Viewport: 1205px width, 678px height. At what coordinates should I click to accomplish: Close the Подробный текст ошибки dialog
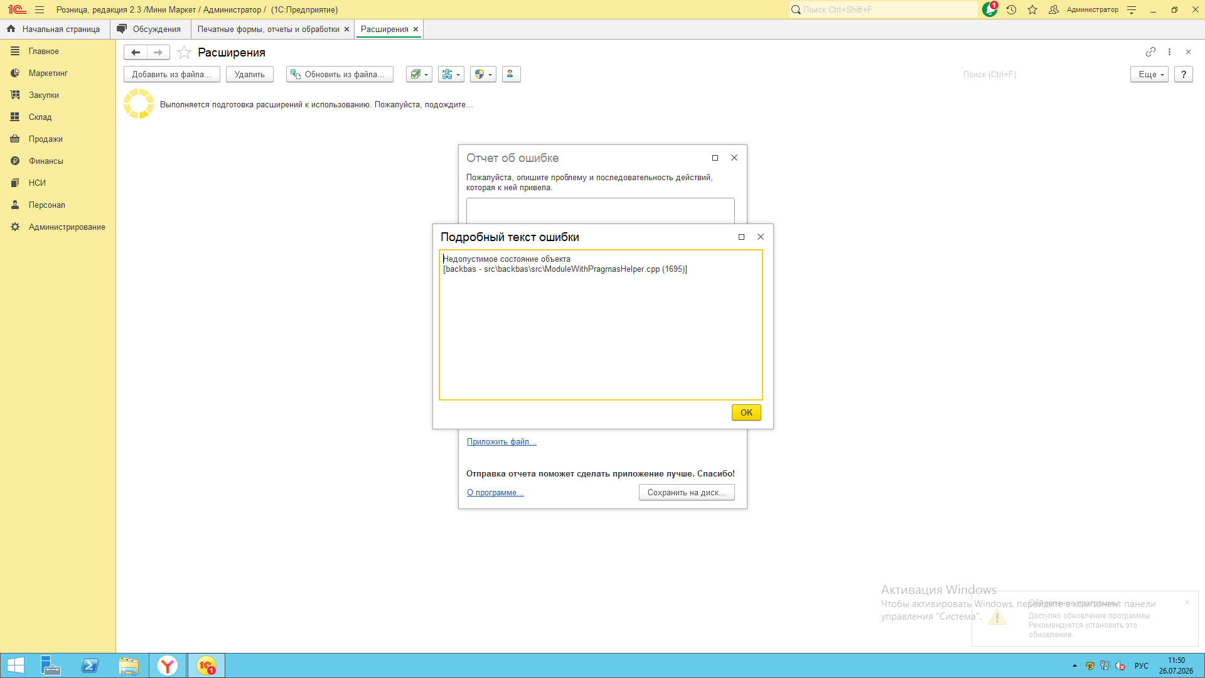[761, 237]
